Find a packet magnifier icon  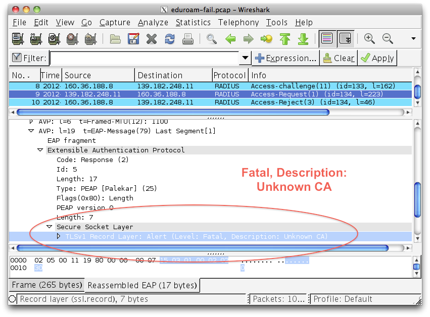[211, 39]
